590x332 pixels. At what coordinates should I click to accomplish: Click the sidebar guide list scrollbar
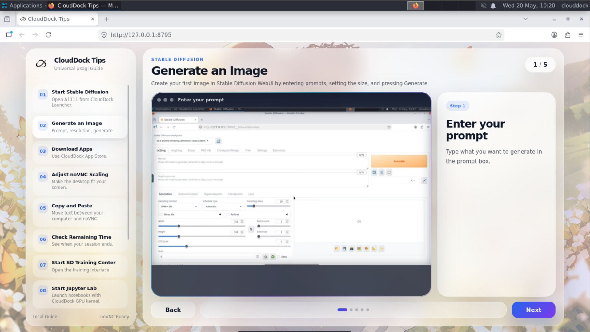[128, 162]
